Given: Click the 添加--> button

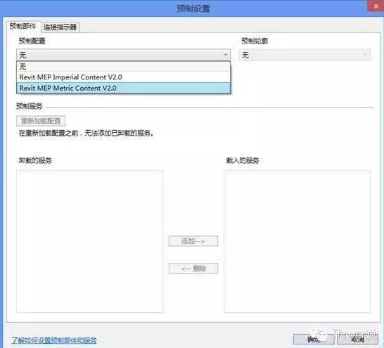Looking at the screenshot, I should 193,241.
